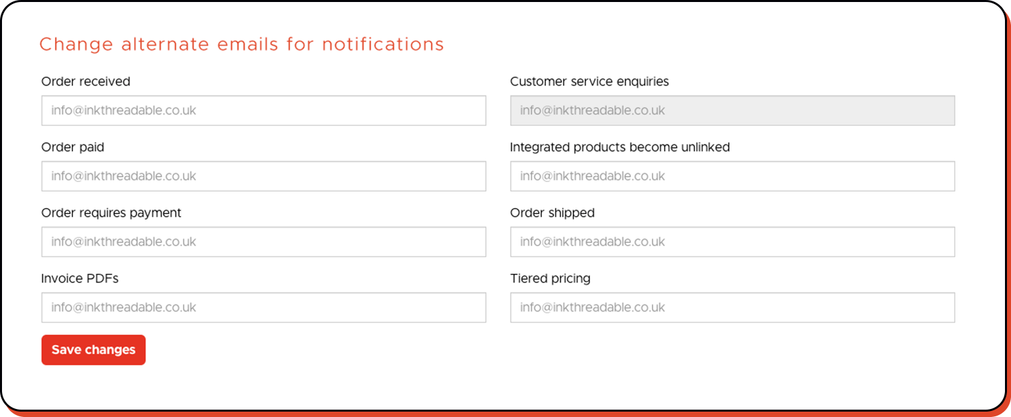The height and width of the screenshot is (417, 1011).
Task: Click placeholder text inside the Tiered pricing box
Action: click(592, 307)
